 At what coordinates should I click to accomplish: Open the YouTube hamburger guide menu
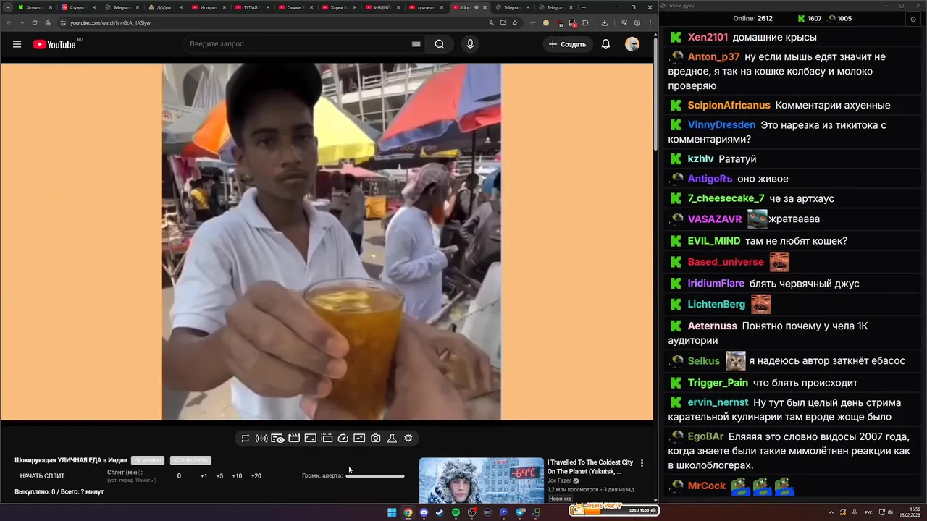(x=17, y=44)
